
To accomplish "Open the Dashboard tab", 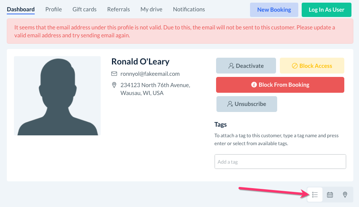I will (21, 9).
